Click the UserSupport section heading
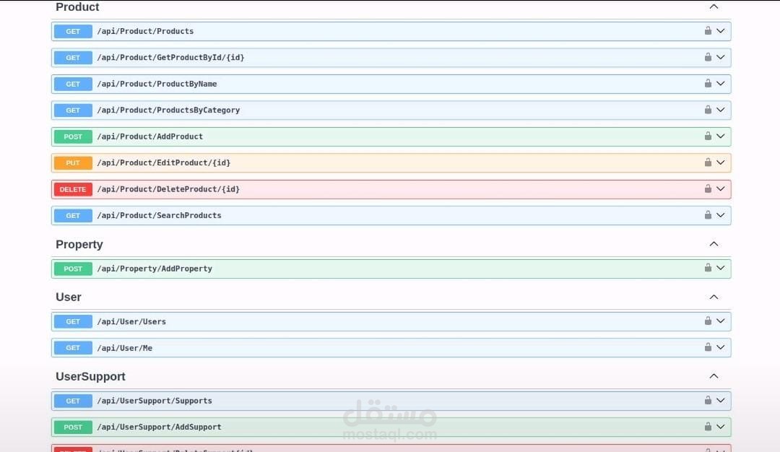 [90, 376]
